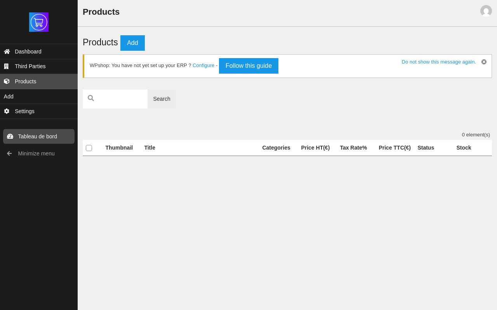Click the Products page title in header
This screenshot has height=310, width=497.
pos(101,12)
